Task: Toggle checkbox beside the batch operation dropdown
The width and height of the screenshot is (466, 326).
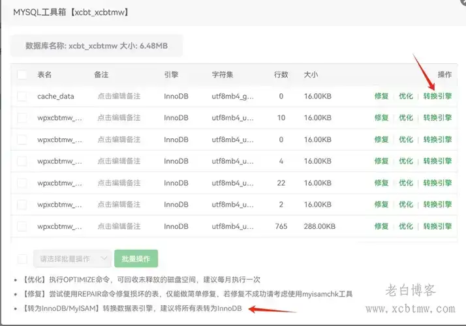Action: pos(22,259)
